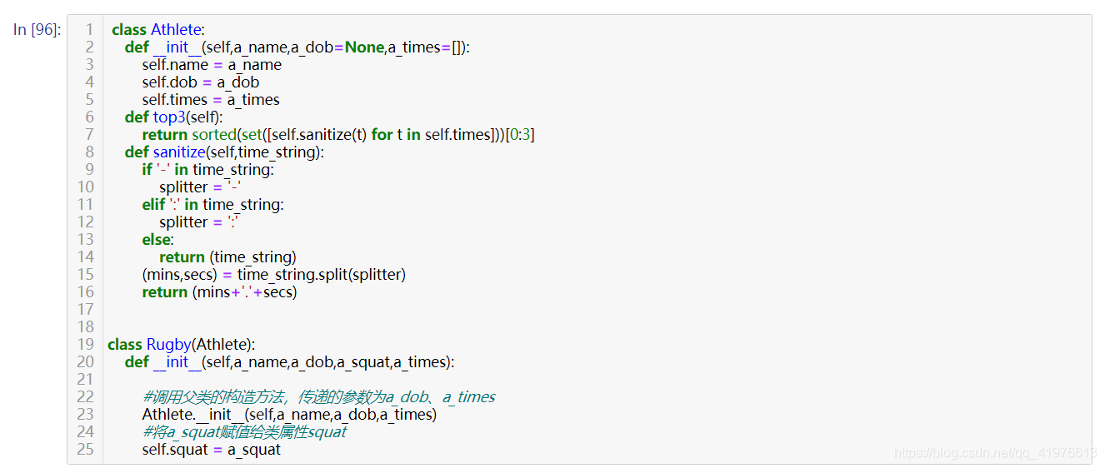Click the Athlete __init__ method line
Screen dimensions: 1105x468
pos(297,47)
